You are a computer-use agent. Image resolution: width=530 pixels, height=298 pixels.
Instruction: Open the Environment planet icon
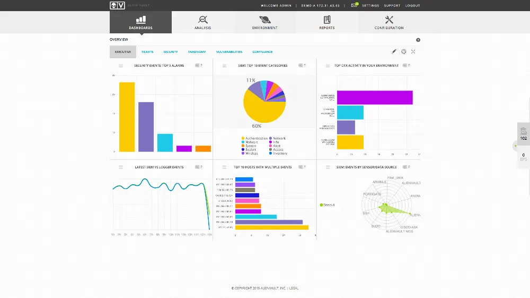(x=264, y=20)
